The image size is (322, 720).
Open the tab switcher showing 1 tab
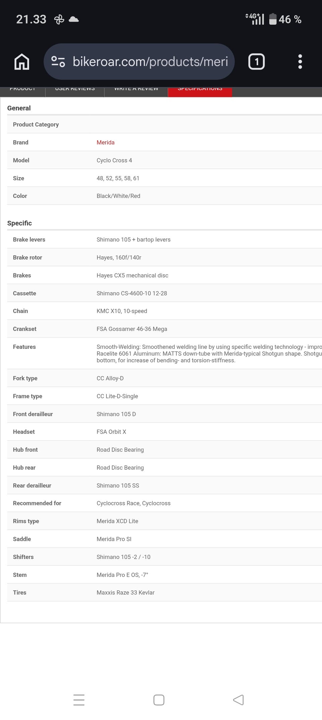coord(257,62)
